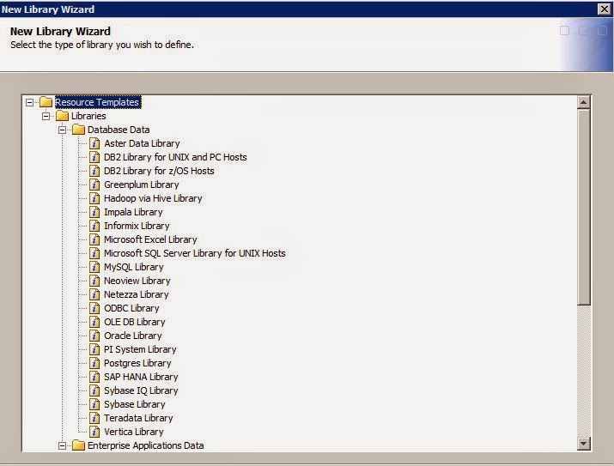The height and width of the screenshot is (466, 614).
Task: Select Sybase Library text
Action: [135, 404]
